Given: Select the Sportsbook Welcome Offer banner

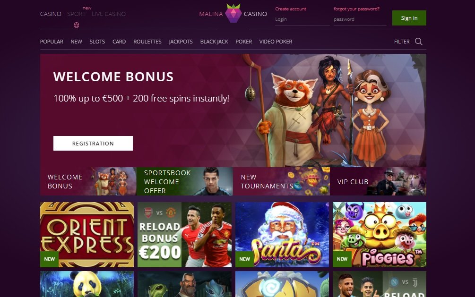Looking at the screenshot, I should click(x=185, y=181).
